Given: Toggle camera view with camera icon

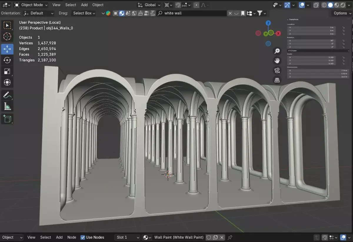Looking at the screenshot, I should [277, 70].
